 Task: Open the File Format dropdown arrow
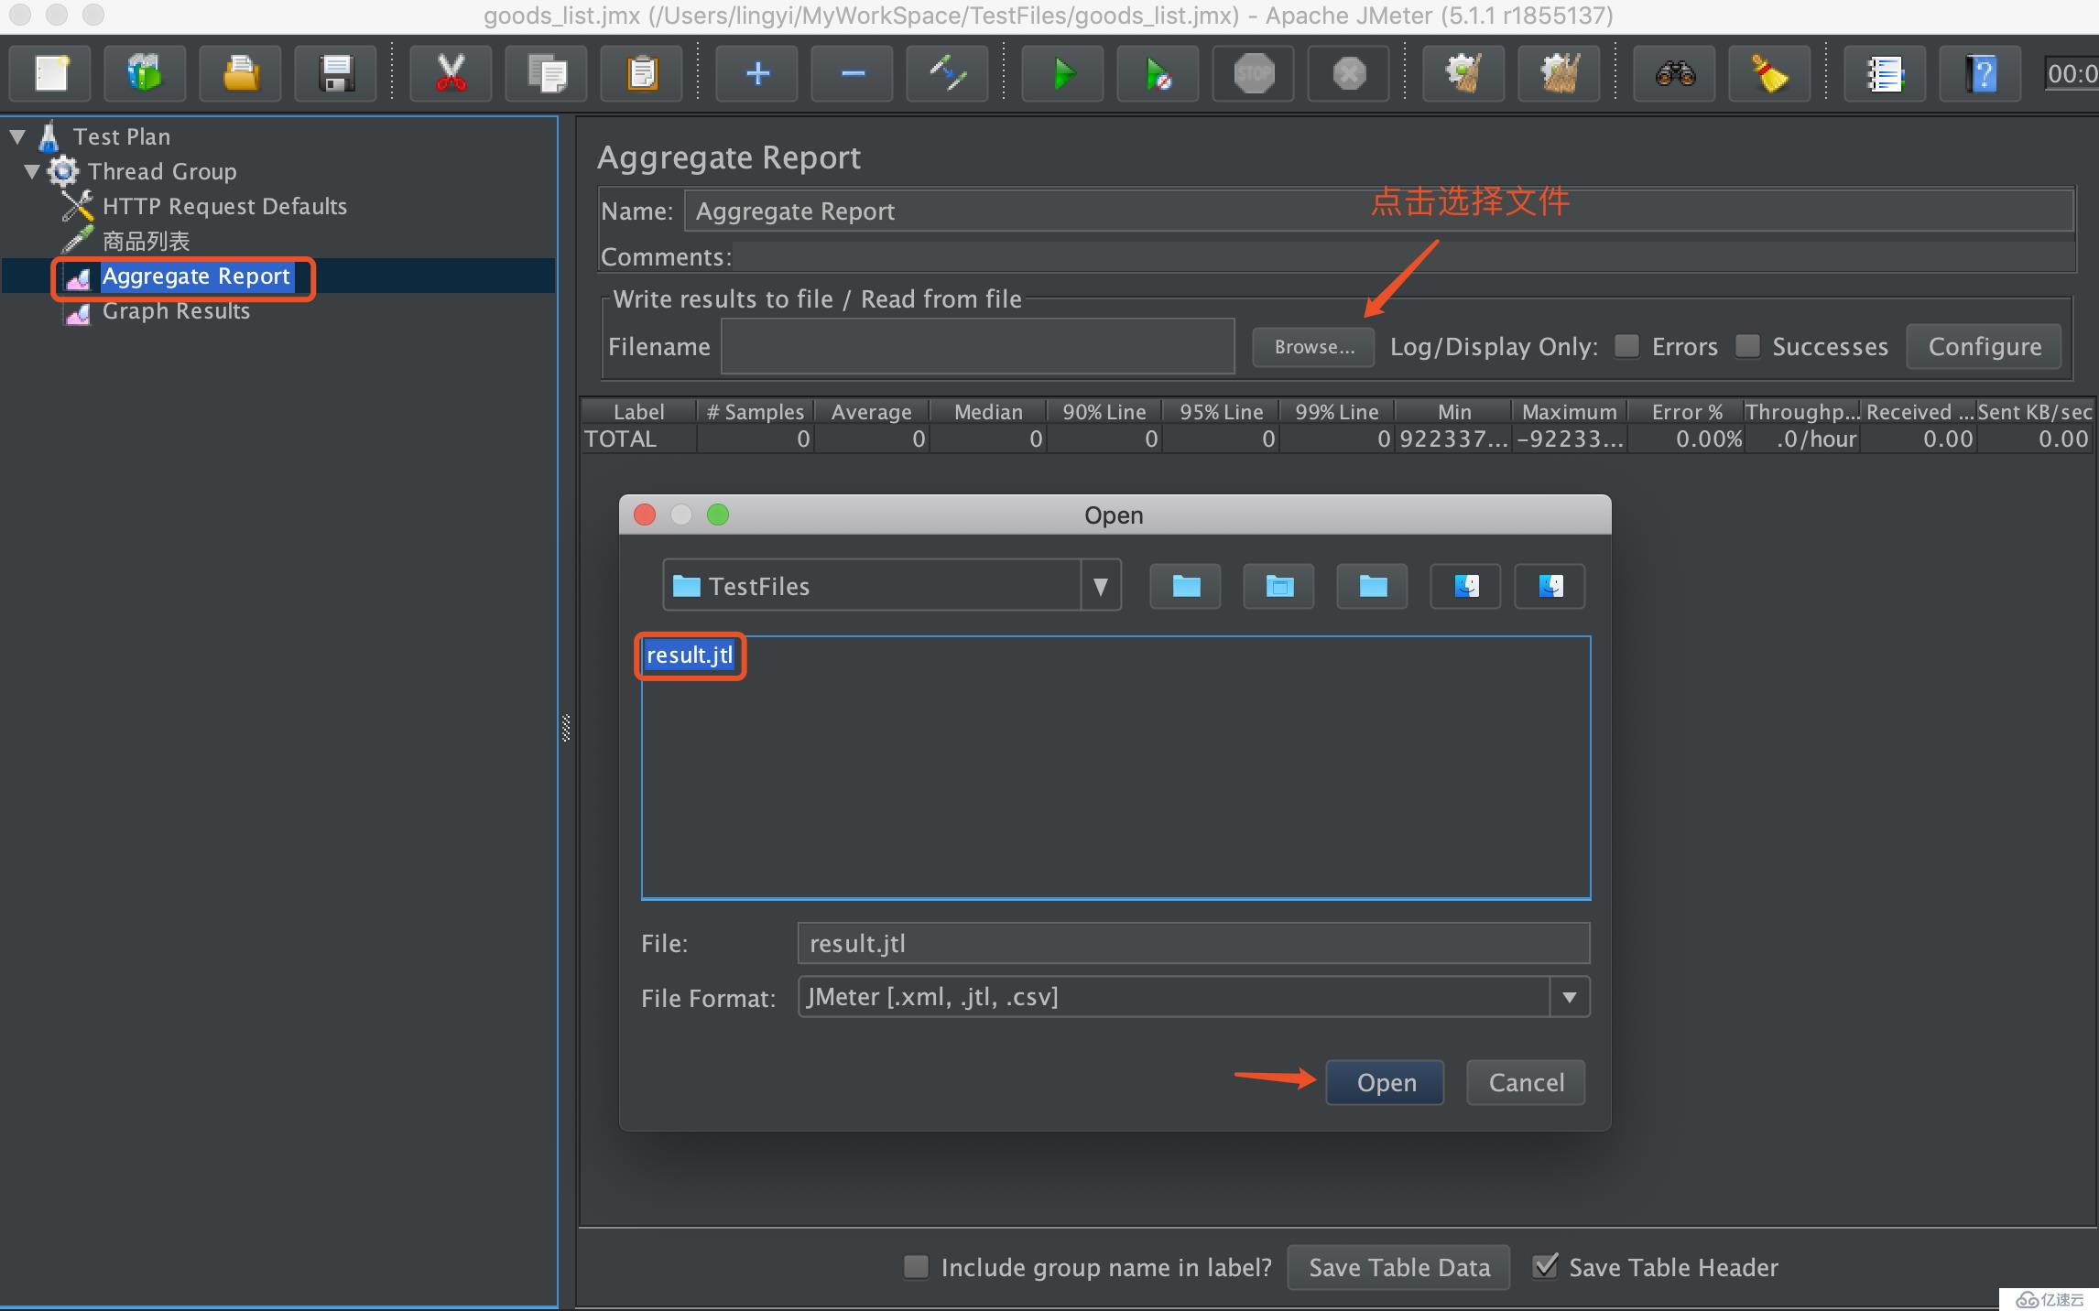click(x=1570, y=997)
